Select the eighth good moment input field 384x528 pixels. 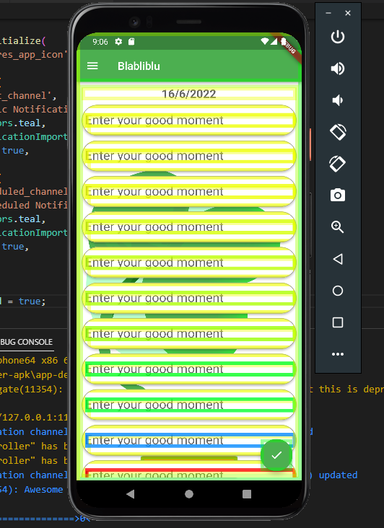[x=189, y=369]
